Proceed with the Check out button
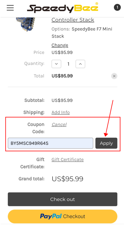Viewport: 124px width, 226px height. click(63, 199)
